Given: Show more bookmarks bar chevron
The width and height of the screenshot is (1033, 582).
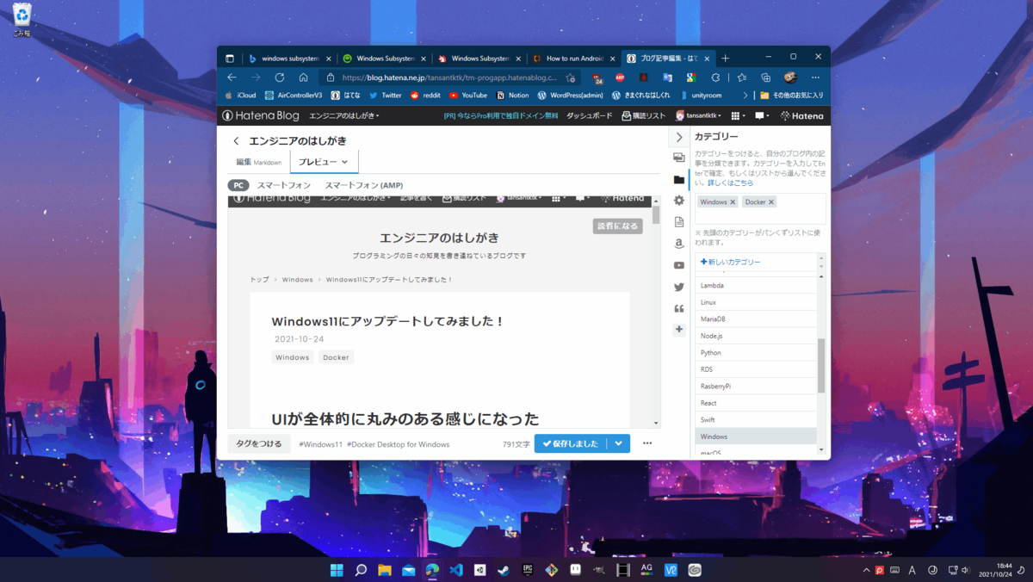Looking at the screenshot, I should click(x=745, y=96).
